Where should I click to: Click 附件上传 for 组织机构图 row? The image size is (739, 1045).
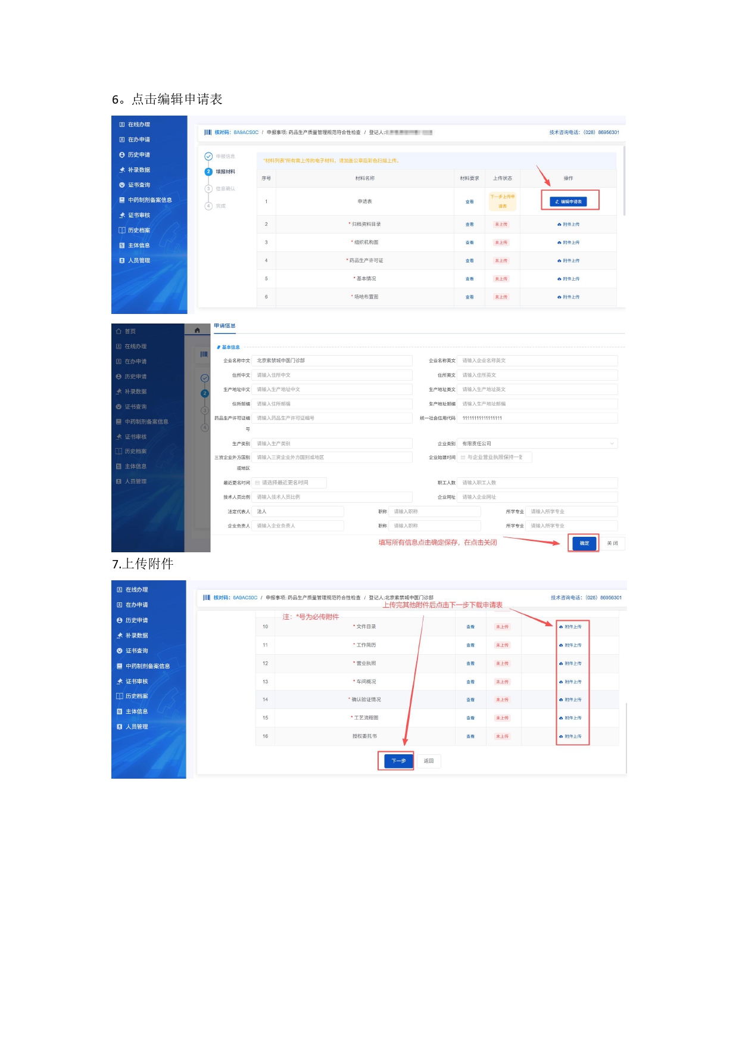(568, 242)
